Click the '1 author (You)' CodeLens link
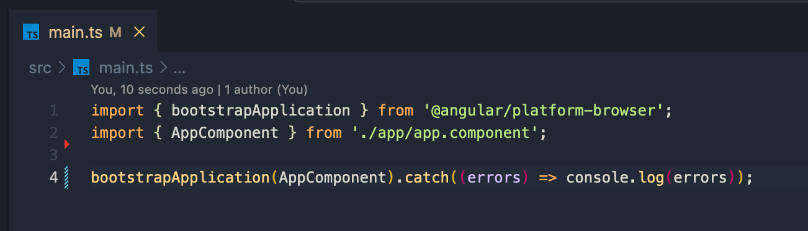The image size is (808, 231). 266,89
